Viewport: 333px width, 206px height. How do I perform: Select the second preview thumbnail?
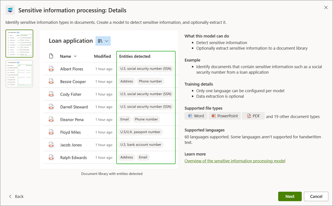coord(20,74)
